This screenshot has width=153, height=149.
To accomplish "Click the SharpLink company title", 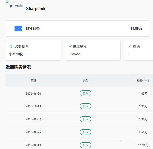I will [36, 9].
